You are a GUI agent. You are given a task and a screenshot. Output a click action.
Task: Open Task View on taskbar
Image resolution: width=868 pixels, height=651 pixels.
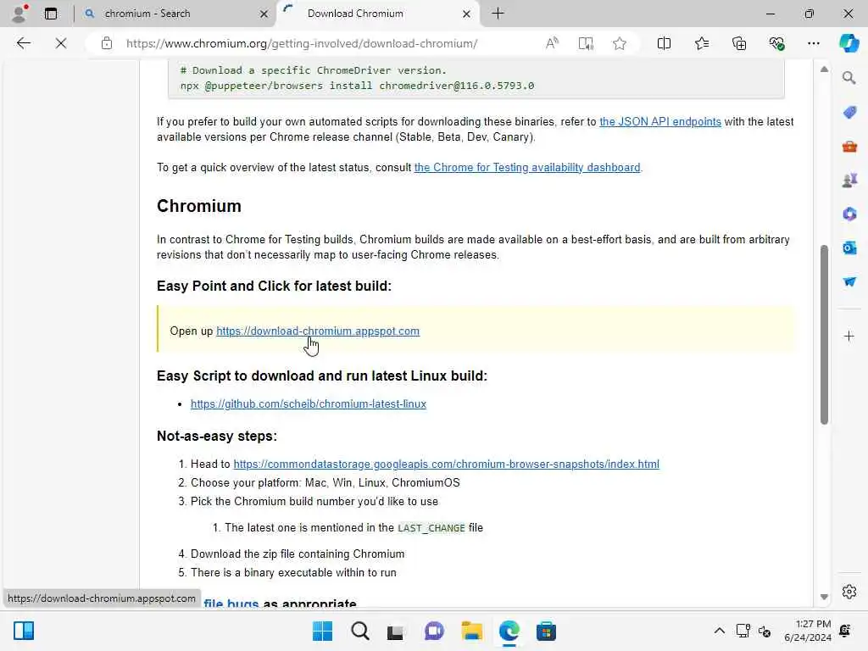click(x=395, y=632)
